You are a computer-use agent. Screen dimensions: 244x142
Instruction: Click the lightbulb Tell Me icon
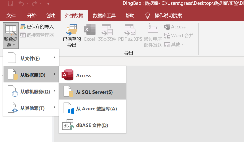click(x=147, y=16)
